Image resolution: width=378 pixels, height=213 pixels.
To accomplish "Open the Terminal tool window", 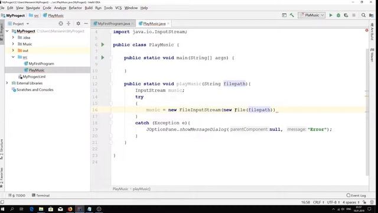I will (41, 195).
